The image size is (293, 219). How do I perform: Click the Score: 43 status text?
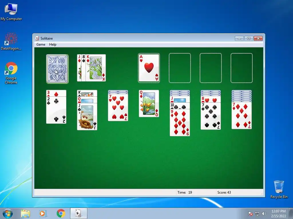[x=224, y=192]
